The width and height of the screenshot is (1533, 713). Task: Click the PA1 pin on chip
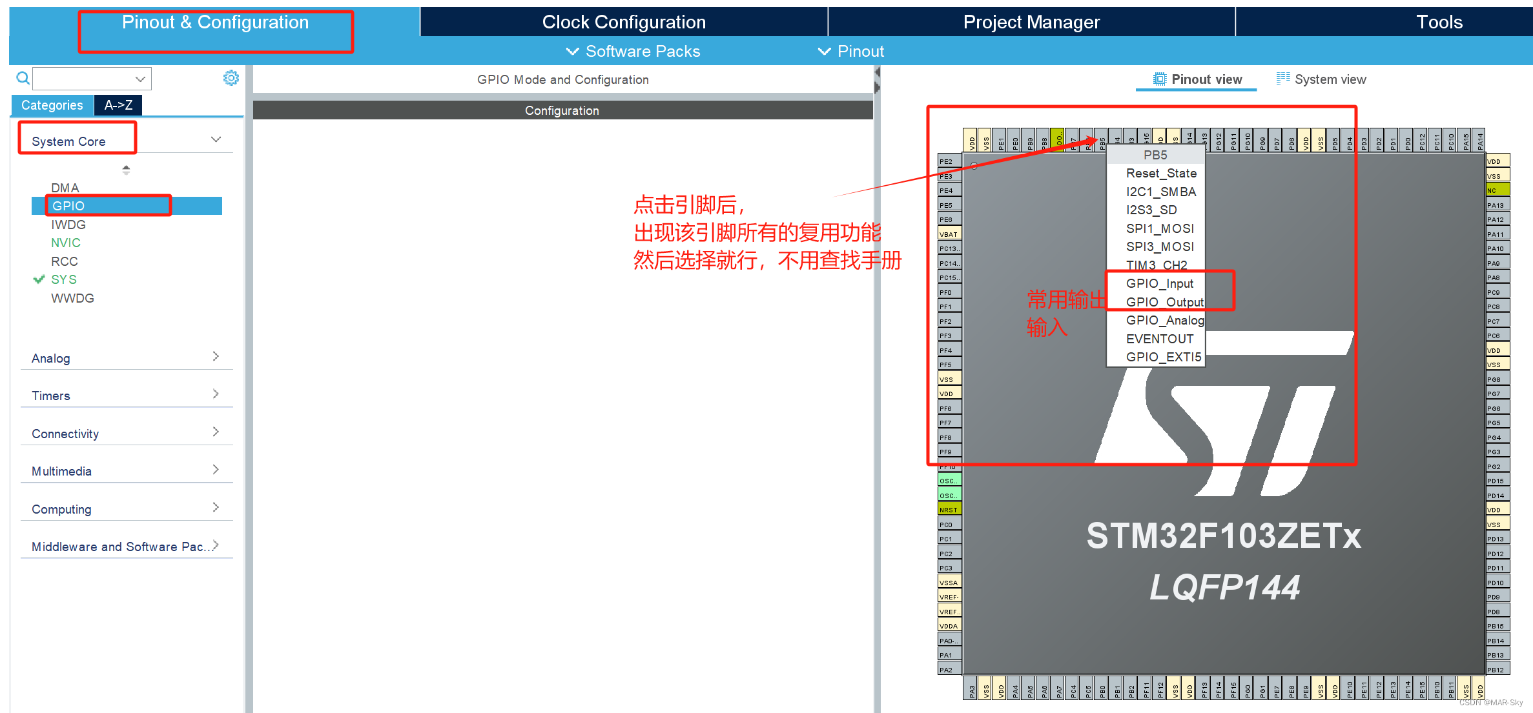coord(949,655)
